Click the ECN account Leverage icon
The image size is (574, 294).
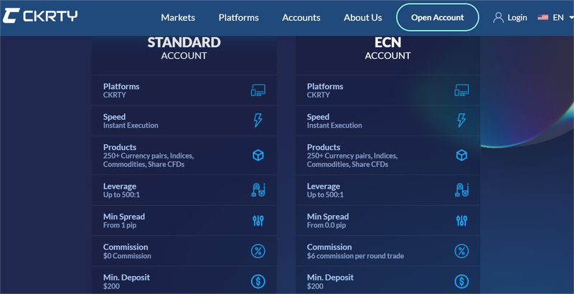point(461,190)
